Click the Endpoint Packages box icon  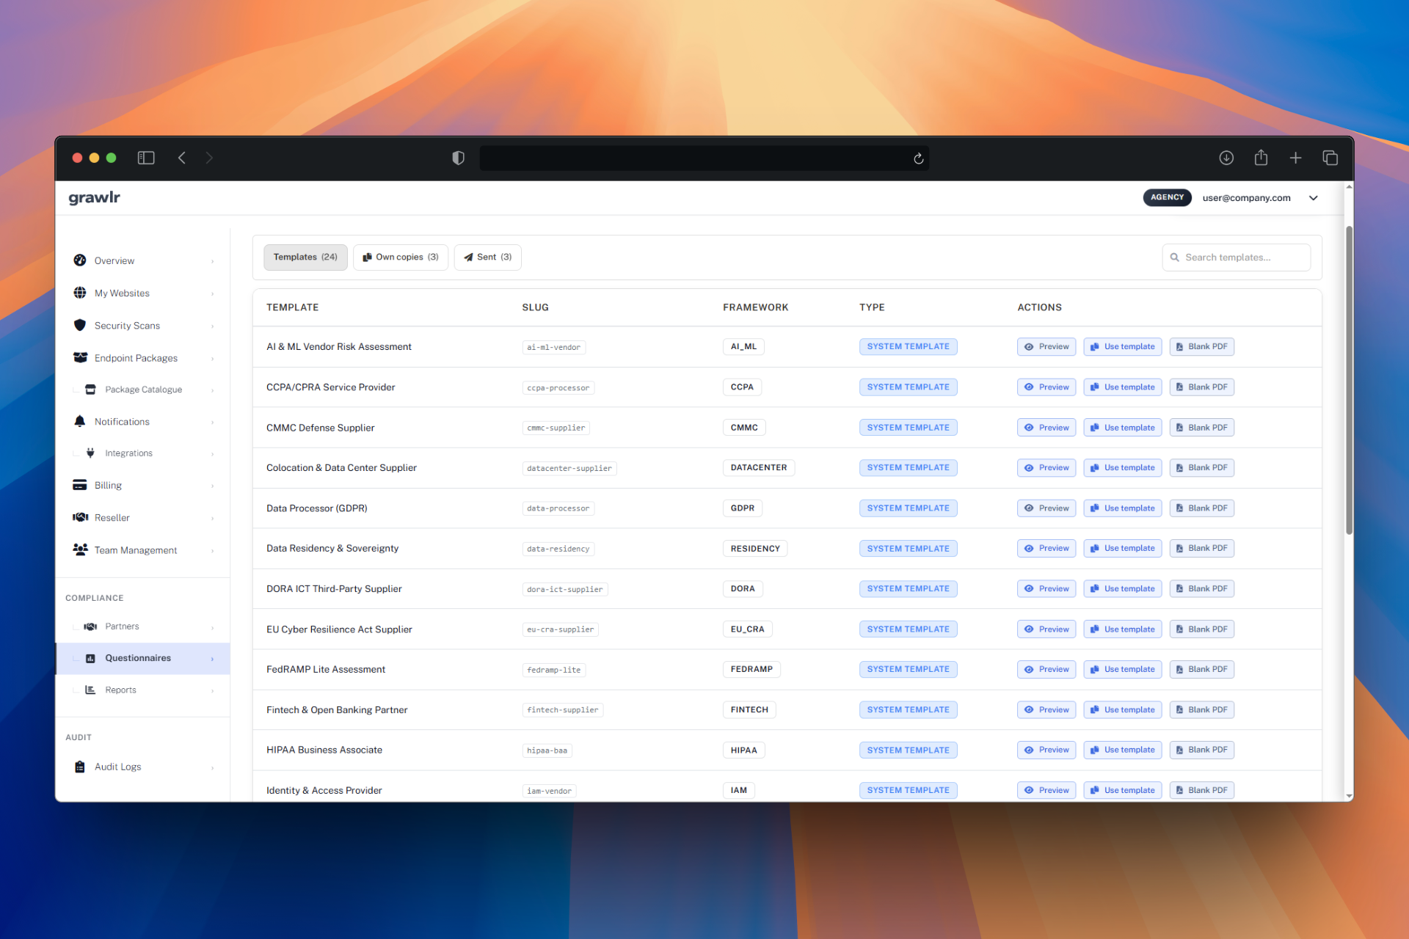coord(80,357)
